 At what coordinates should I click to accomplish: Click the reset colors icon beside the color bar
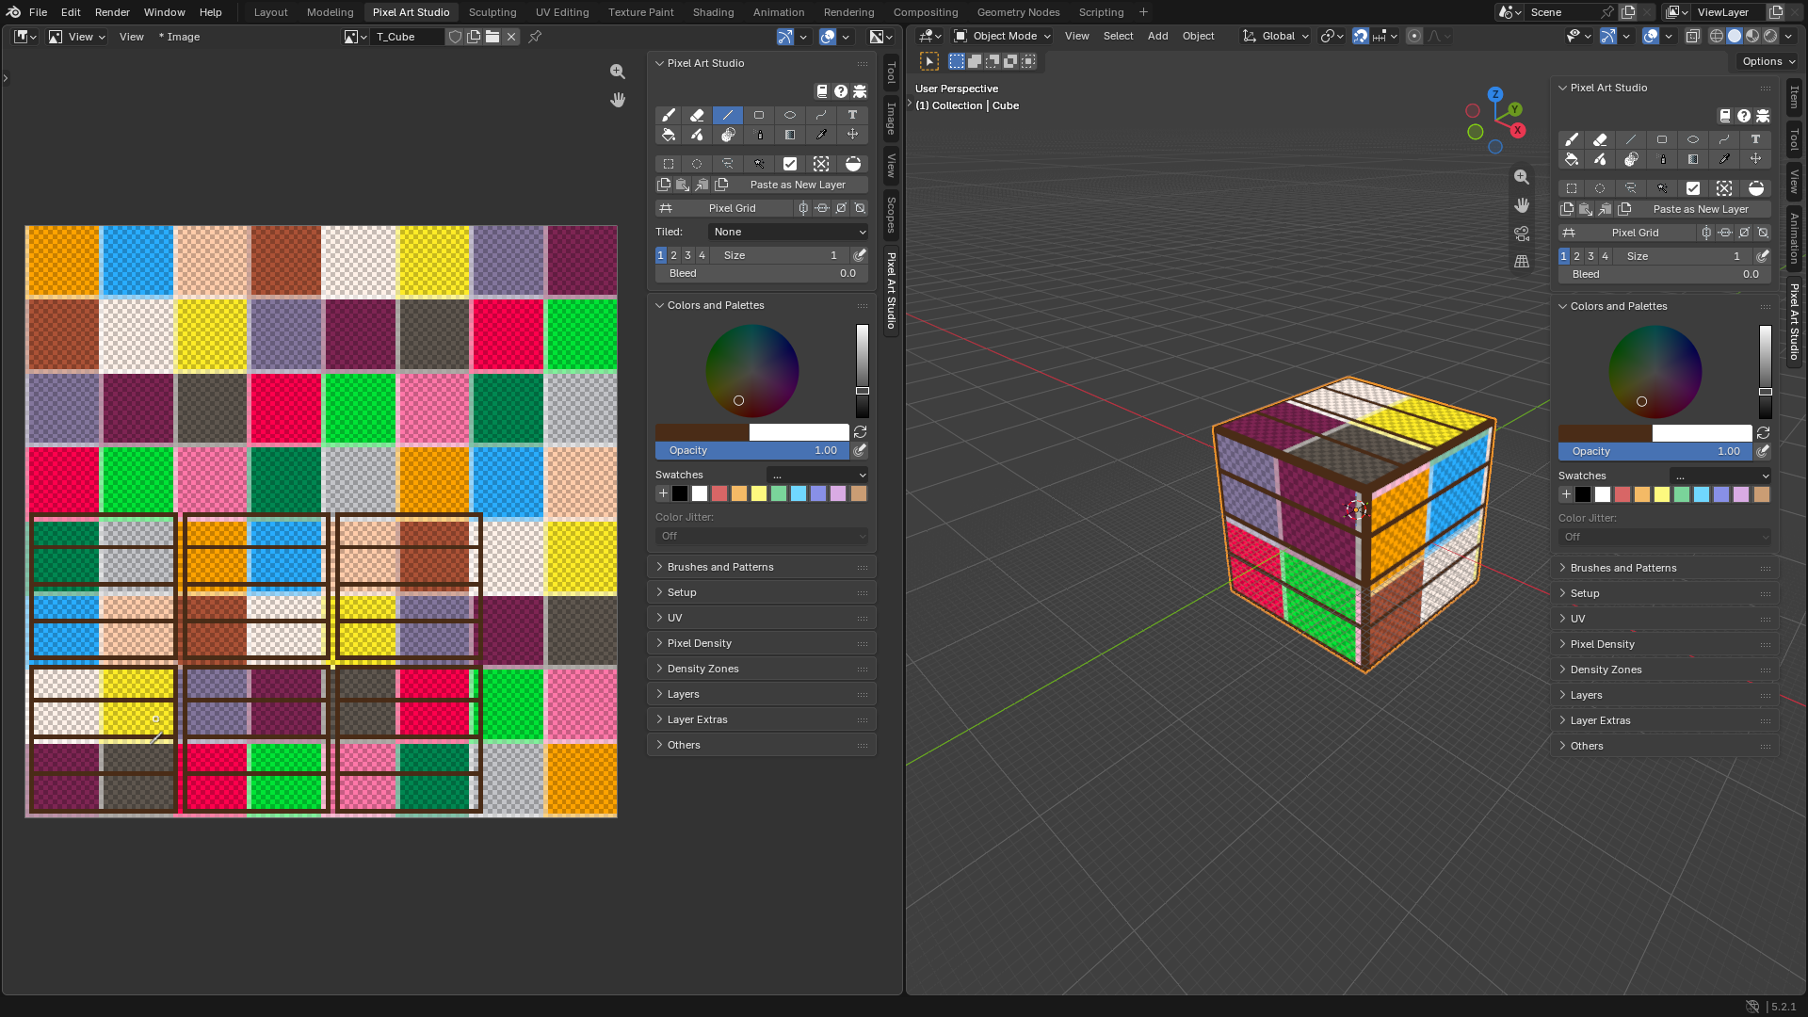pos(860,432)
